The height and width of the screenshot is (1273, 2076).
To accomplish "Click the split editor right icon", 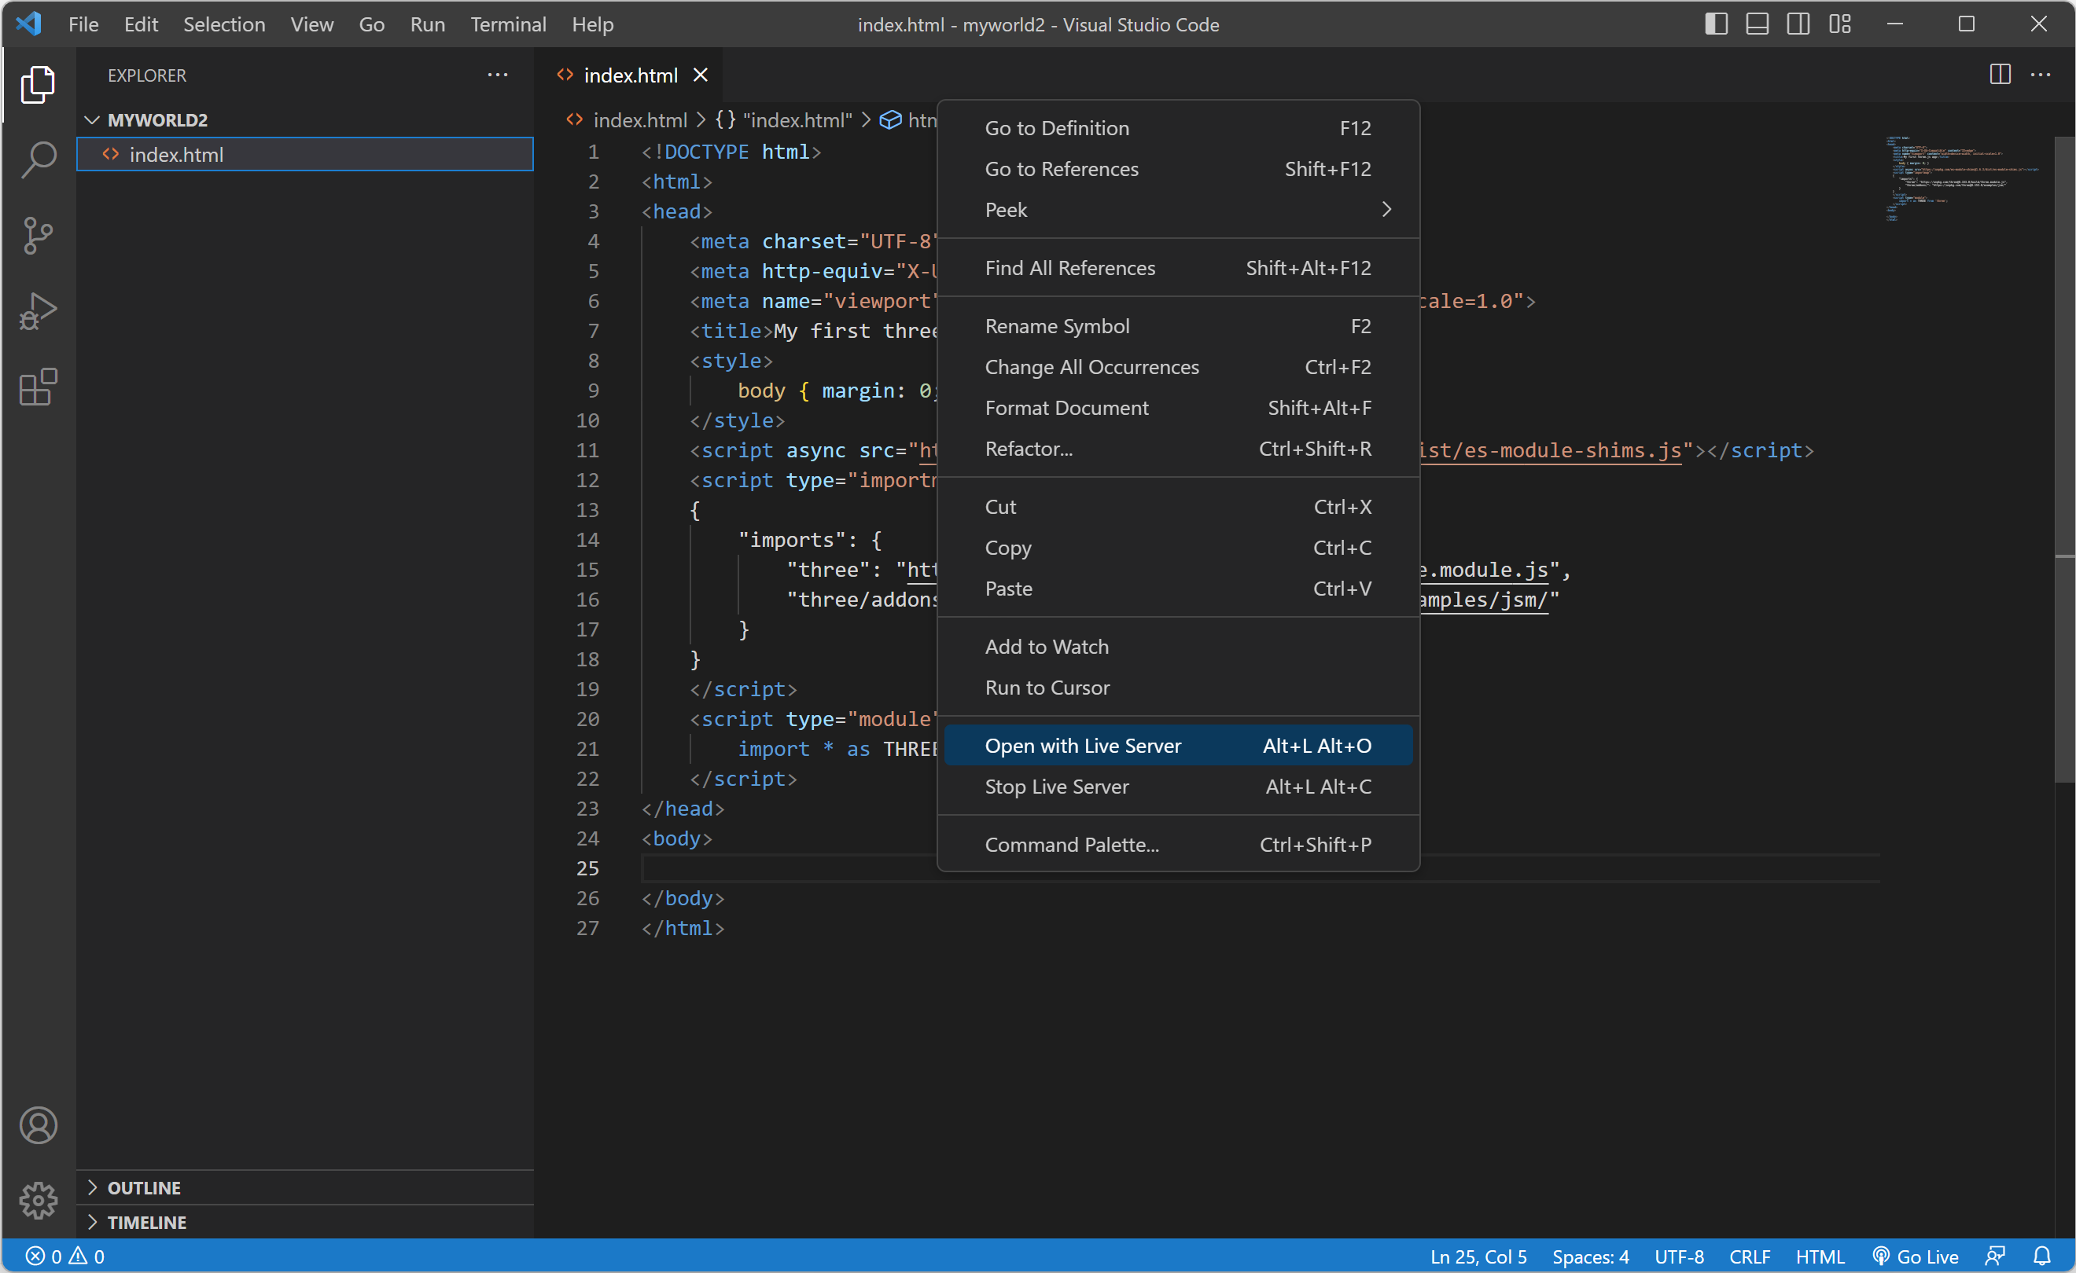I will pos(2001,75).
